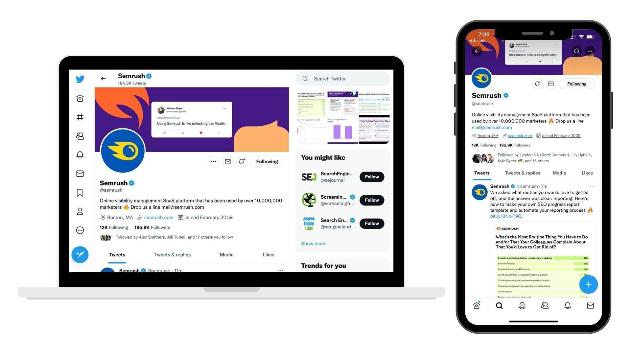The width and height of the screenshot is (631, 354).
Task: Click the compose tweet floating action button
Action: (x=588, y=284)
